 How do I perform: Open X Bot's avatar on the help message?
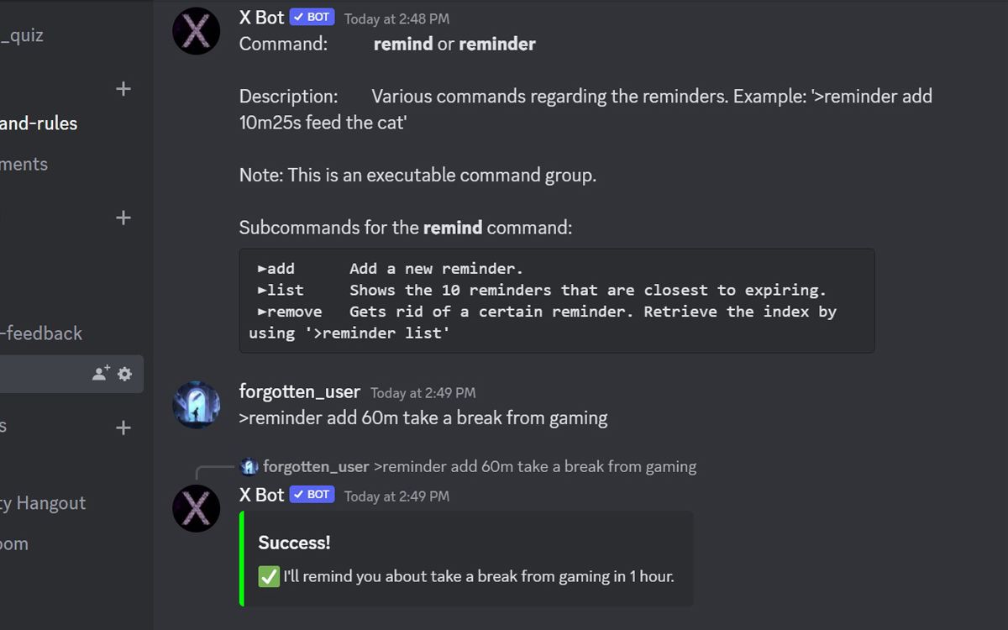[197, 31]
